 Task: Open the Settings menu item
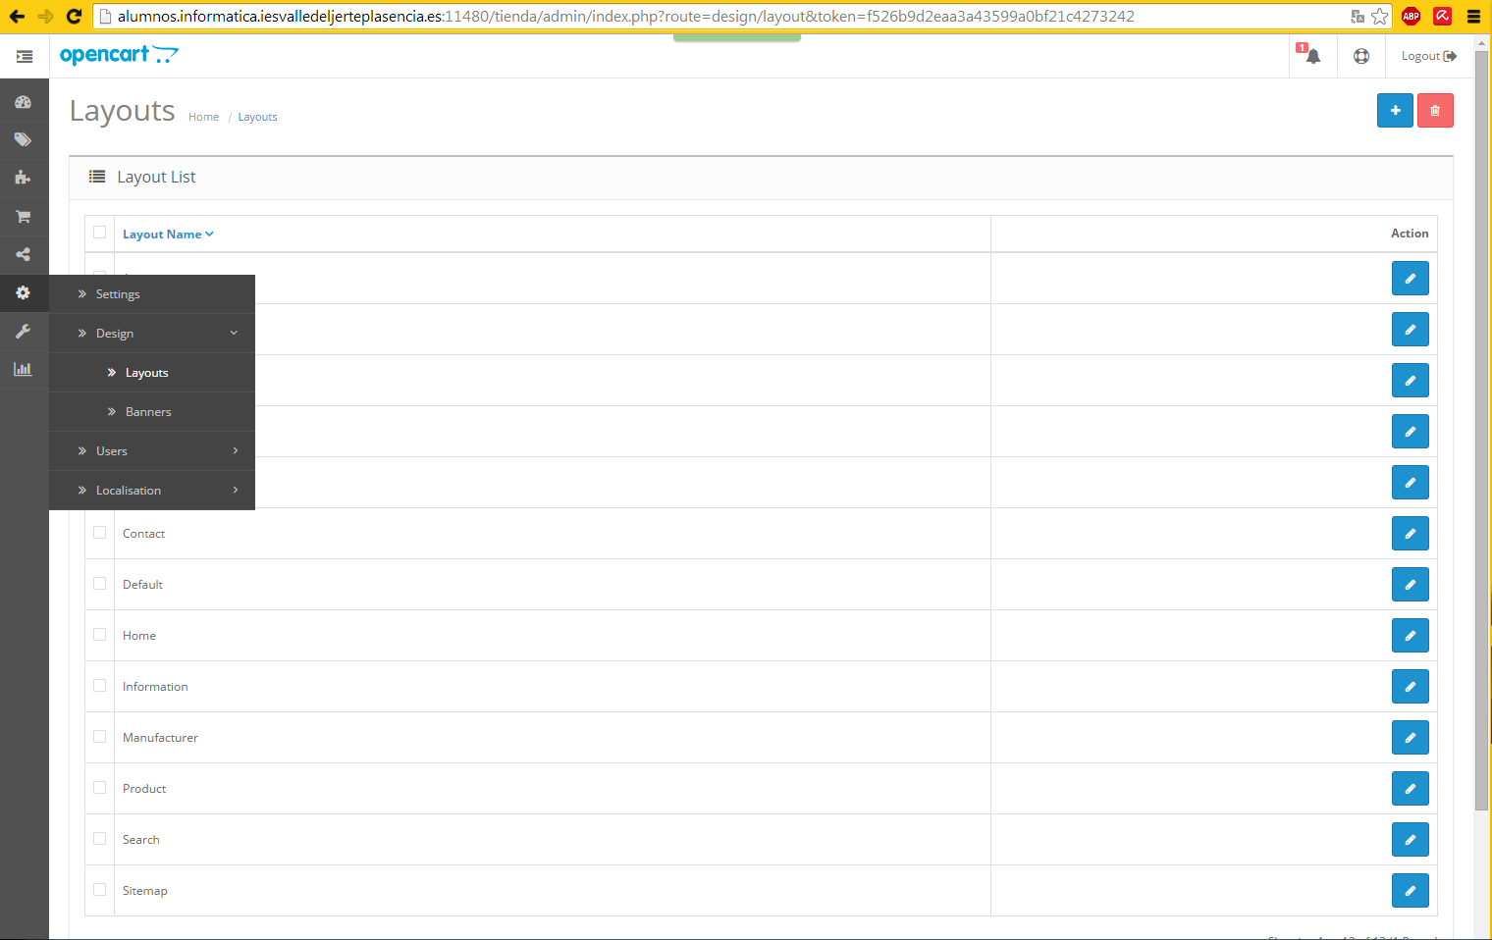(118, 294)
